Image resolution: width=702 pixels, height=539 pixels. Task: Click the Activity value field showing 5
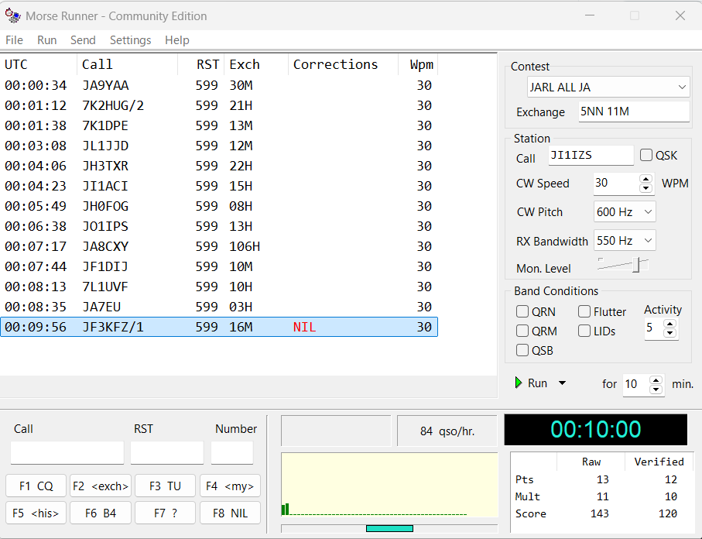point(654,328)
